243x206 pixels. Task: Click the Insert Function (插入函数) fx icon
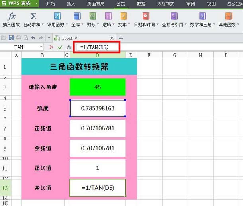tap(11, 16)
